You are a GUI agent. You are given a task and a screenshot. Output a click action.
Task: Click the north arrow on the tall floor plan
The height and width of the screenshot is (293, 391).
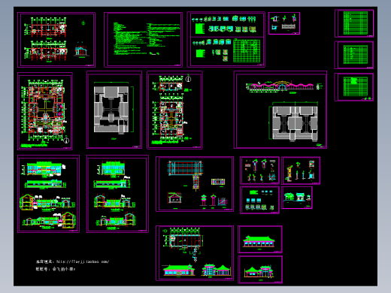click(x=188, y=79)
